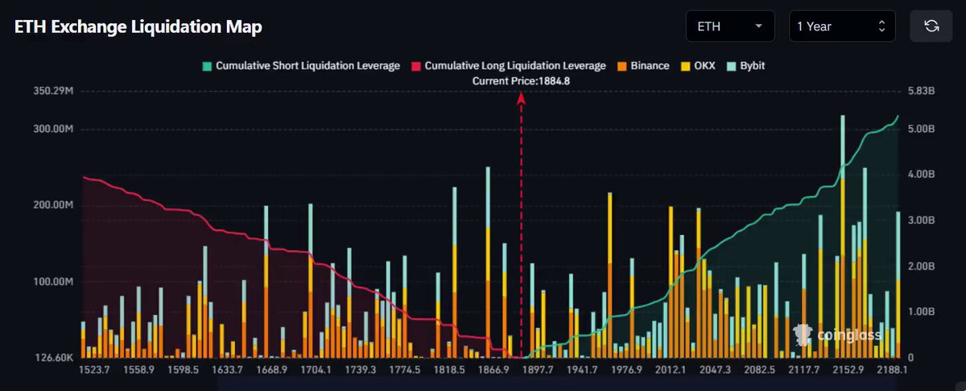Open the ETH coin selector dropdown
This screenshot has height=391, width=966.
pos(730,27)
